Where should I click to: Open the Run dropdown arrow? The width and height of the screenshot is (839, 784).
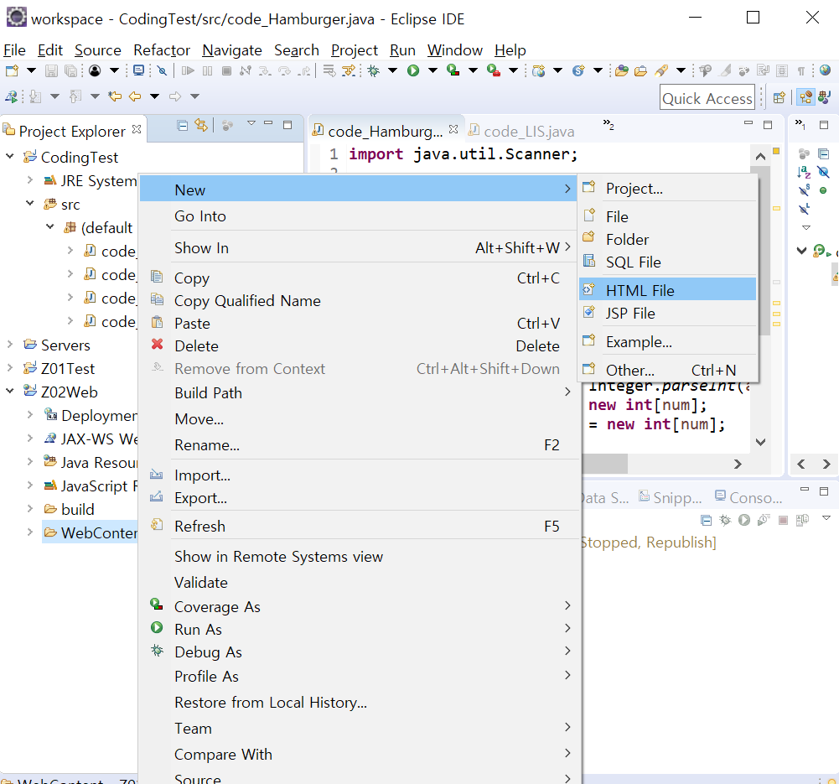click(432, 70)
